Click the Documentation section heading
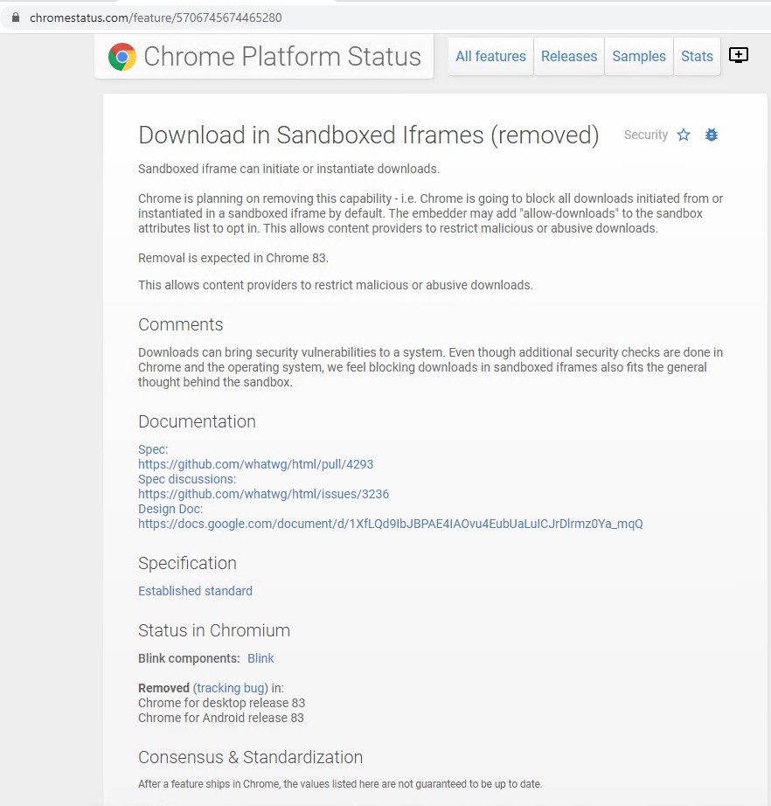 click(197, 421)
